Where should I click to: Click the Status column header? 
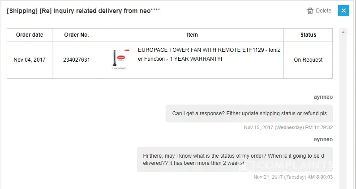[308, 35]
